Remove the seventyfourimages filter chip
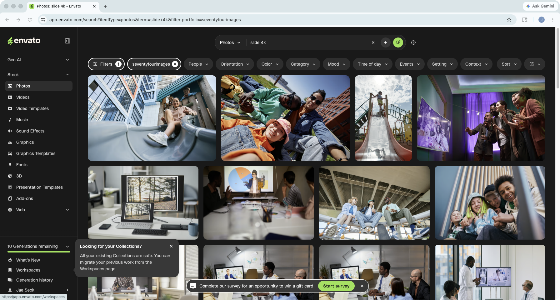Image resolution: width=560 pixels, height=300 pixels. tap(175, 64)
